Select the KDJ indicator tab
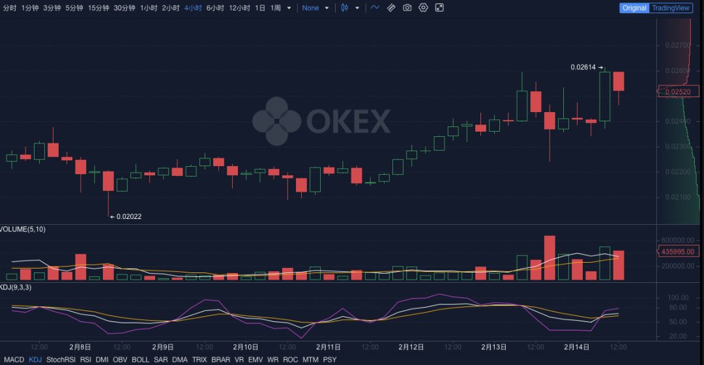This screenshot has width=704, height=365. [35, 359]
